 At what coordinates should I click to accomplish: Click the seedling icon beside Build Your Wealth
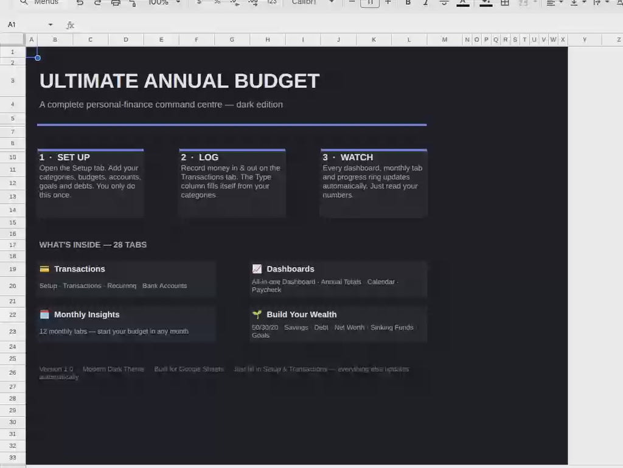[257, 315]
